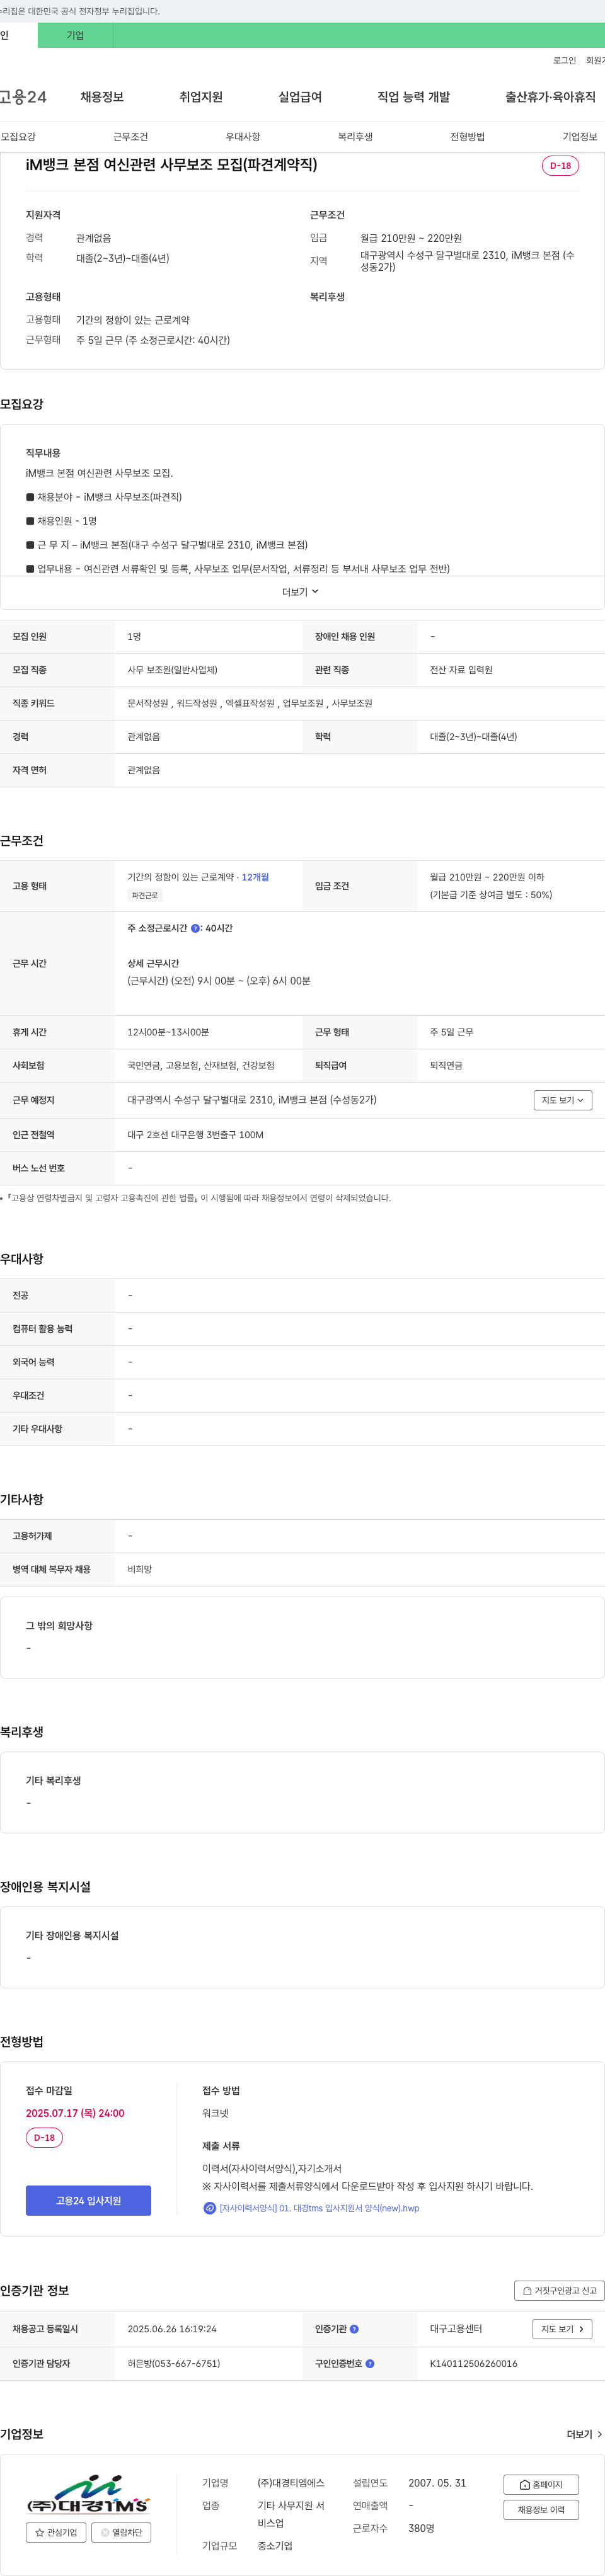Viewport: 605px width, 2576px height.
Task: Report false ad via 거짓구인광고 신고
Action: tap(559, 2290)
